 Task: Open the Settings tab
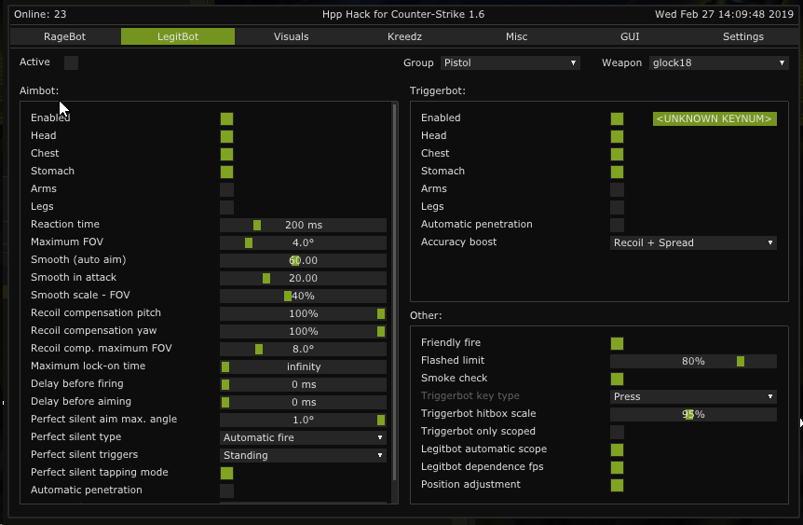coord(742,36)
